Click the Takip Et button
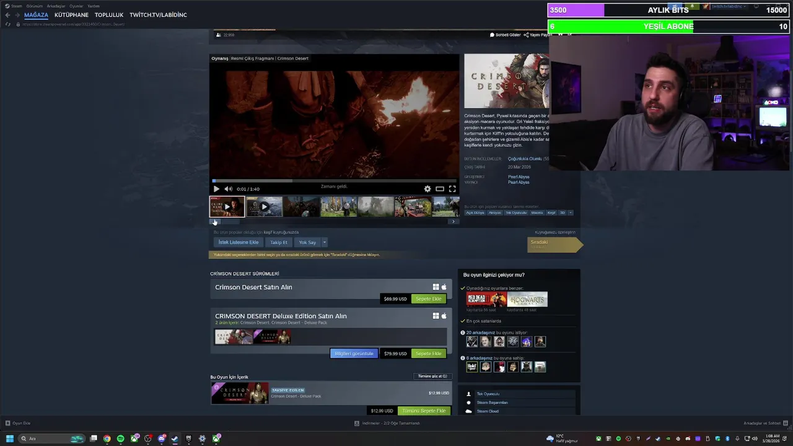The image size is (793, 446). 279,242
